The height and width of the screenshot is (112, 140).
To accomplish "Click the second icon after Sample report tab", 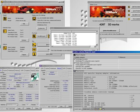I will [96, 109].
